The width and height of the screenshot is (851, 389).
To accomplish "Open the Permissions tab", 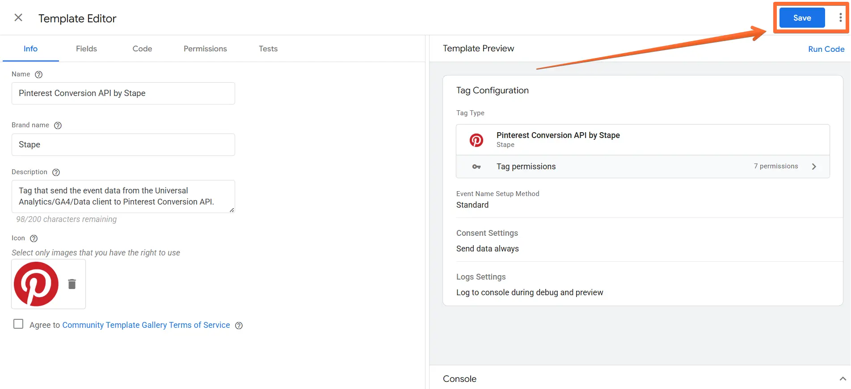I will click(x=205, y=49).
